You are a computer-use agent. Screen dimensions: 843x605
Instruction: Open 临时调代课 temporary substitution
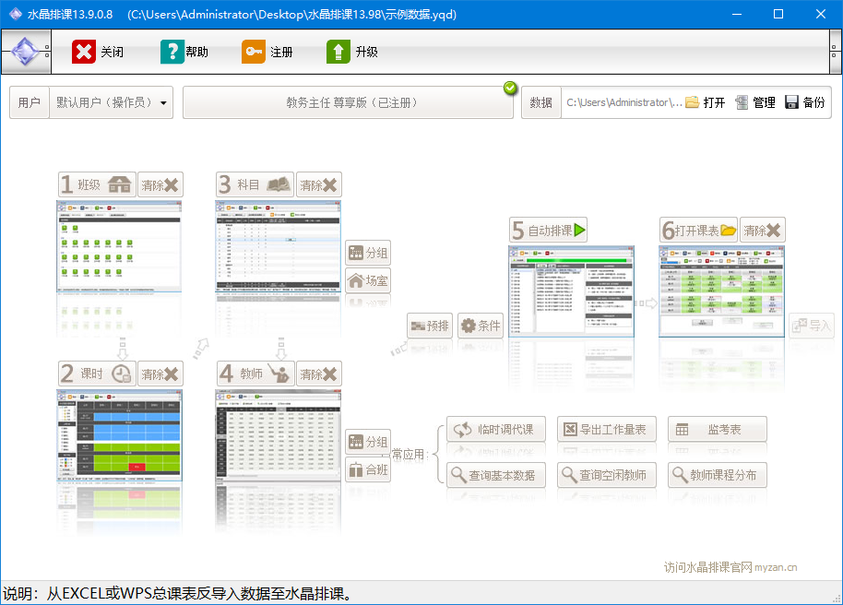click(496, 430)
